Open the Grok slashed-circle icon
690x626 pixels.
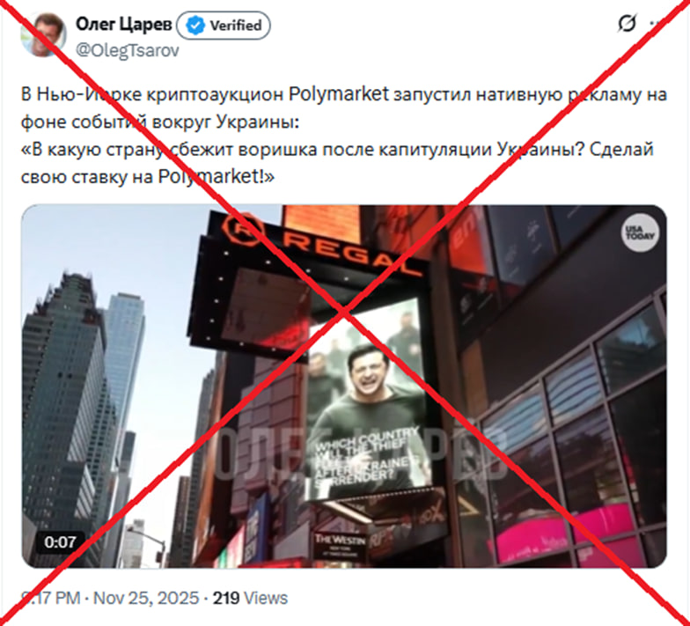(627, 24)
